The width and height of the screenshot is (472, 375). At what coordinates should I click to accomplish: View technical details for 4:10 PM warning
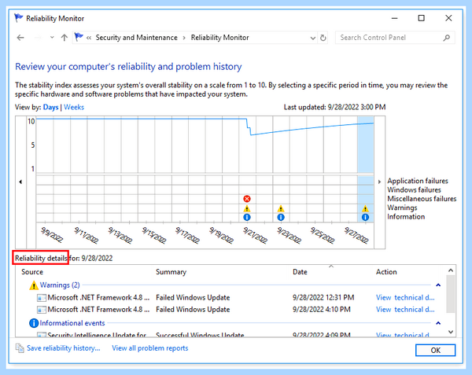click(x=405, y=310)
